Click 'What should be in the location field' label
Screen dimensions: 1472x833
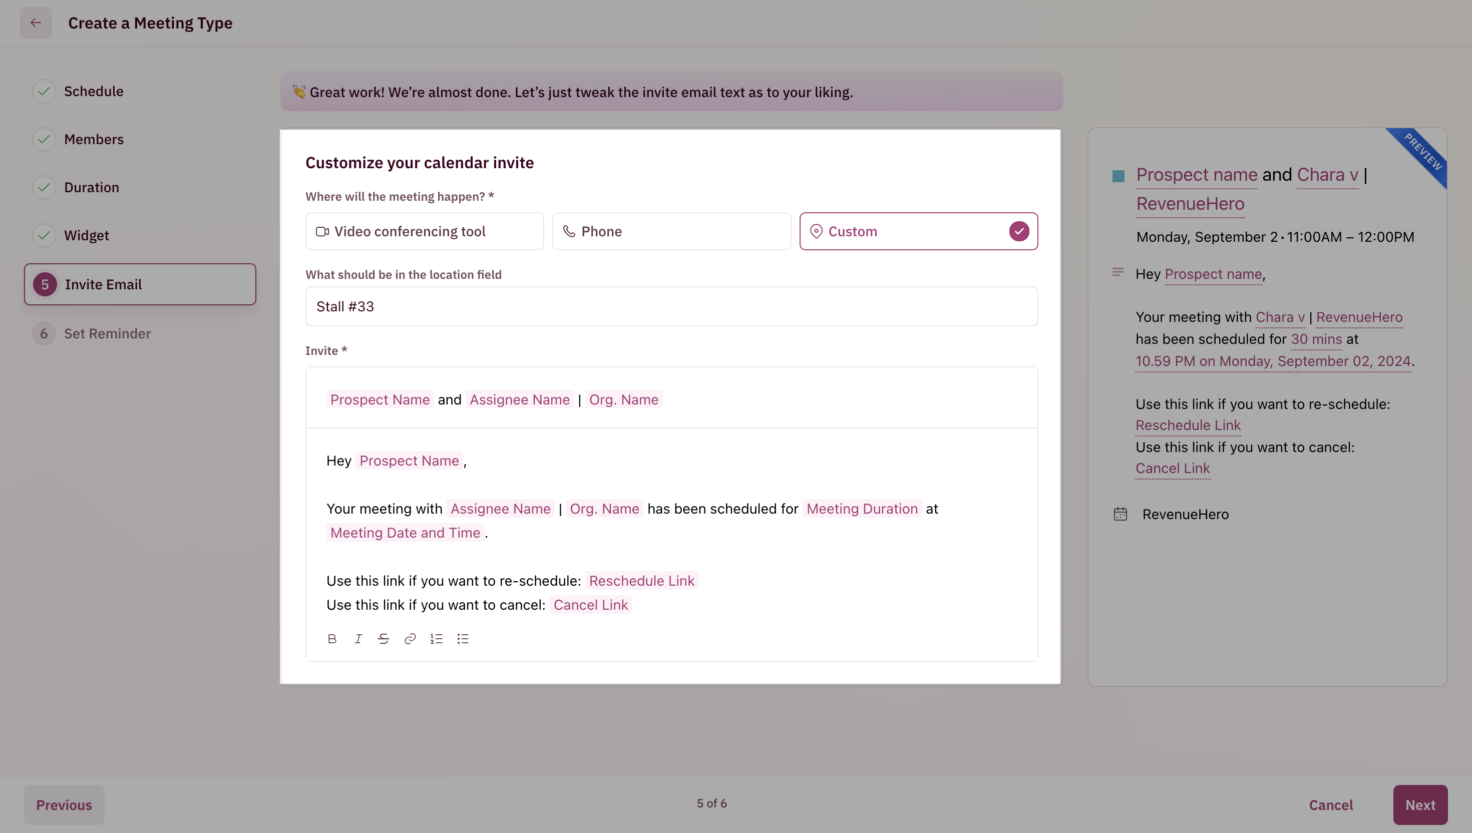pyautogui.click(x=404, y=275)
